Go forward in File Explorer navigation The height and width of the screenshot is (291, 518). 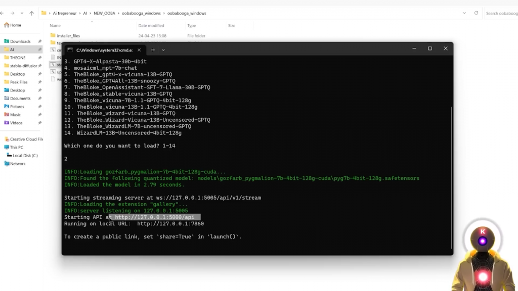[12, 13]
